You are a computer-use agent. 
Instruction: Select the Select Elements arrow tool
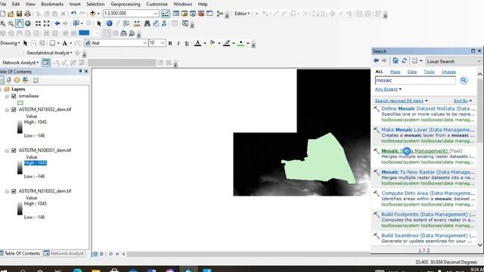(99, 23)
